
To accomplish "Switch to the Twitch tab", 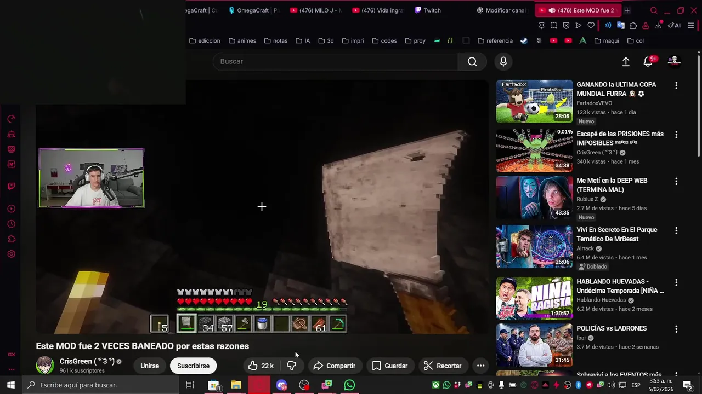I will click(x=428, y=10).
